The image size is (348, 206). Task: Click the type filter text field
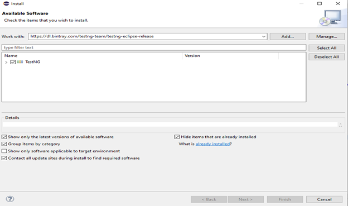154,47
